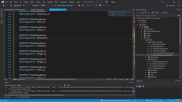Click the Solution Explorer search magnifier icon
Viewport: 182px width, 102px height.
coord(179,16)
